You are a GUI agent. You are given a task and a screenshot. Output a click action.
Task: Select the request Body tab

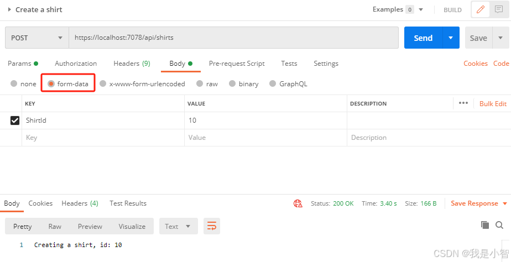pyautogui.click(x=181, y=64)
